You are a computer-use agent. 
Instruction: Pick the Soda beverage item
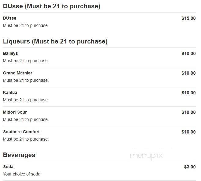8,167
